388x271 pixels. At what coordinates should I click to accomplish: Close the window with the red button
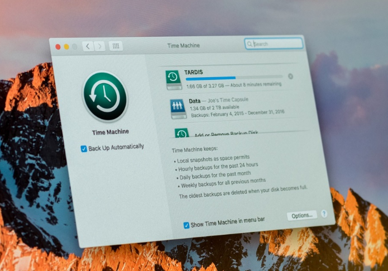[58, 47]
